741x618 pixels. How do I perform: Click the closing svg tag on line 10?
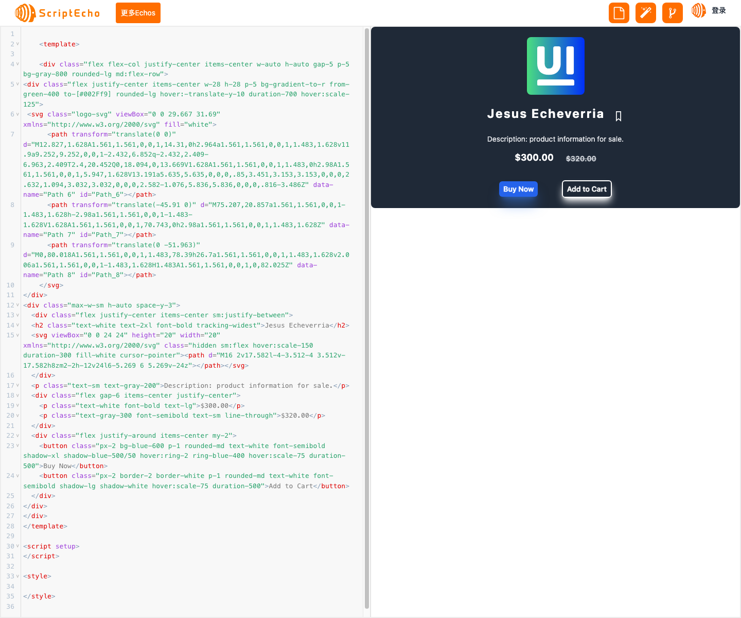pyautogui.click(x=51, y=285)
